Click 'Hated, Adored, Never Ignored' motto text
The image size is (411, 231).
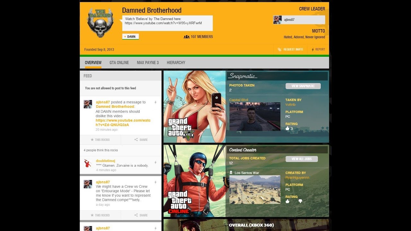coord(304,37)
